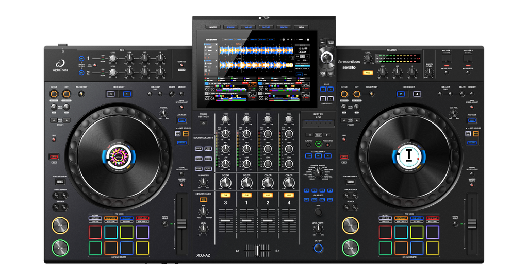Image resolution: width=528 pixels, height=280 pixels.
Task: Toggle headphone CUE for channel 4
Action: [x=289, y=195]
